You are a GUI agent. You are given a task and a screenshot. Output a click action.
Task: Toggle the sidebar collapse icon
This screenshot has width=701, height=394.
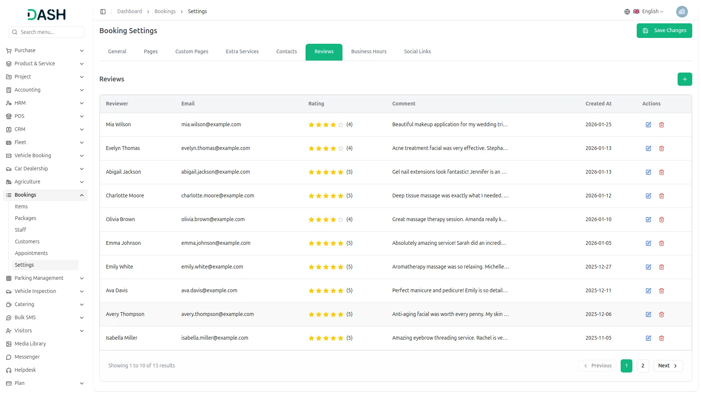103,12
